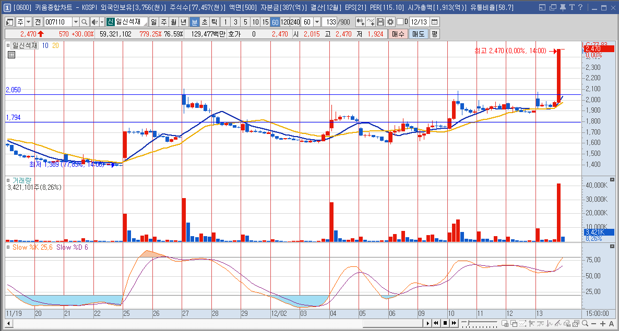
Task: Click the T font icon in title bar
Action: coord(572,7)
